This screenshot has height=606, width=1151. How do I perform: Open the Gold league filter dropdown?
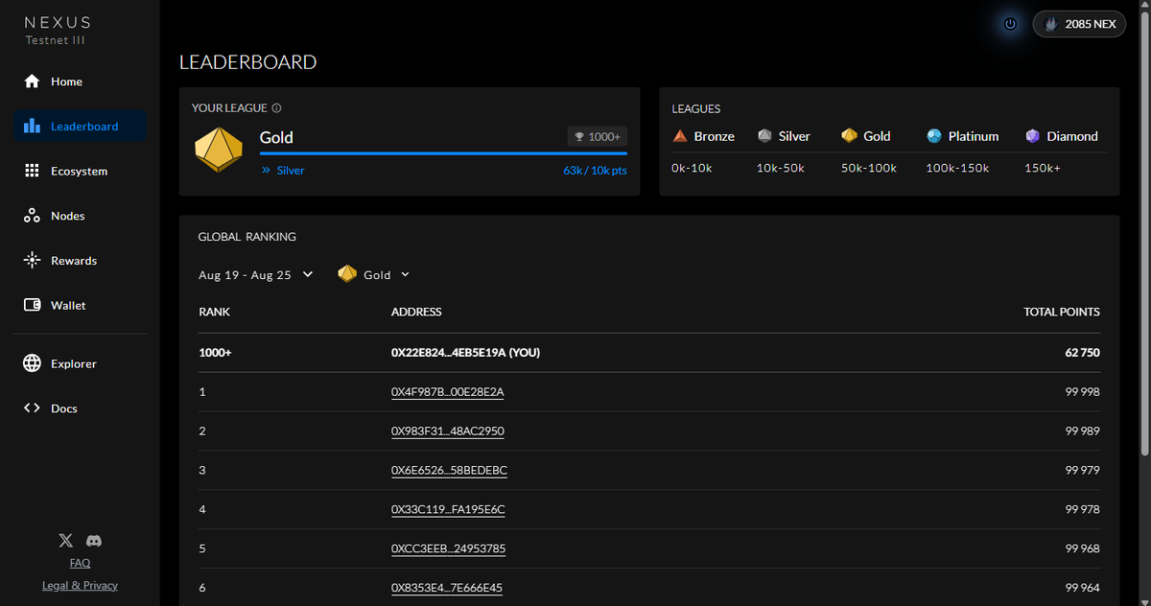coord(374,274)
